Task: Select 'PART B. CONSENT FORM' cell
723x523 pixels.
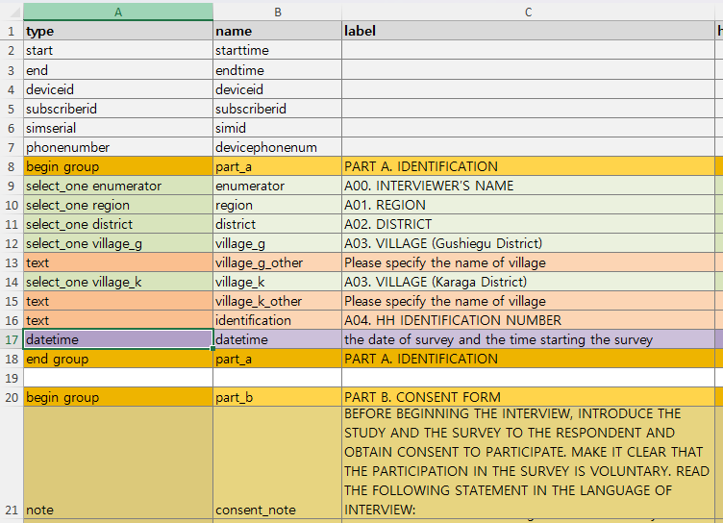Action: [x=529, y=397]
